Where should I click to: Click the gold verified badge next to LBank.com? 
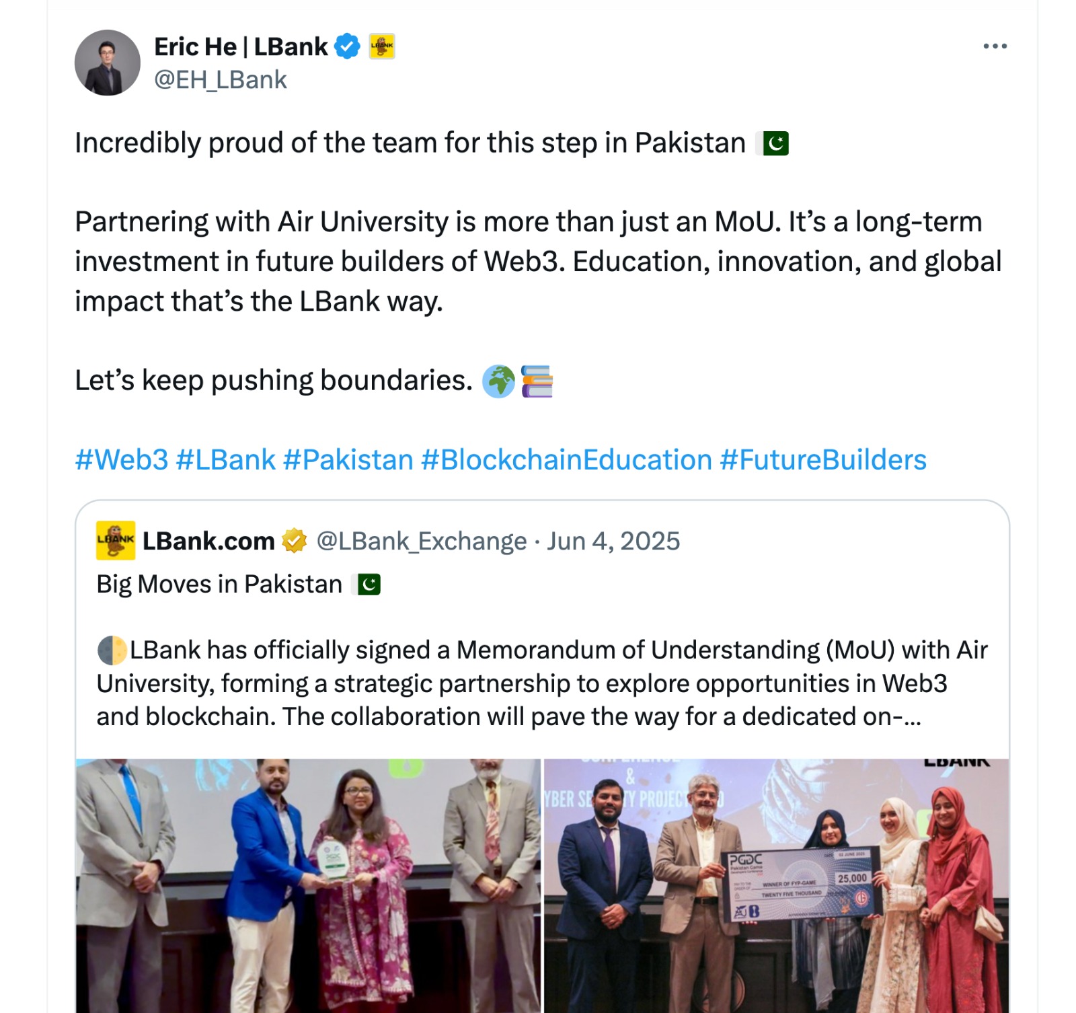coord(294,541)
